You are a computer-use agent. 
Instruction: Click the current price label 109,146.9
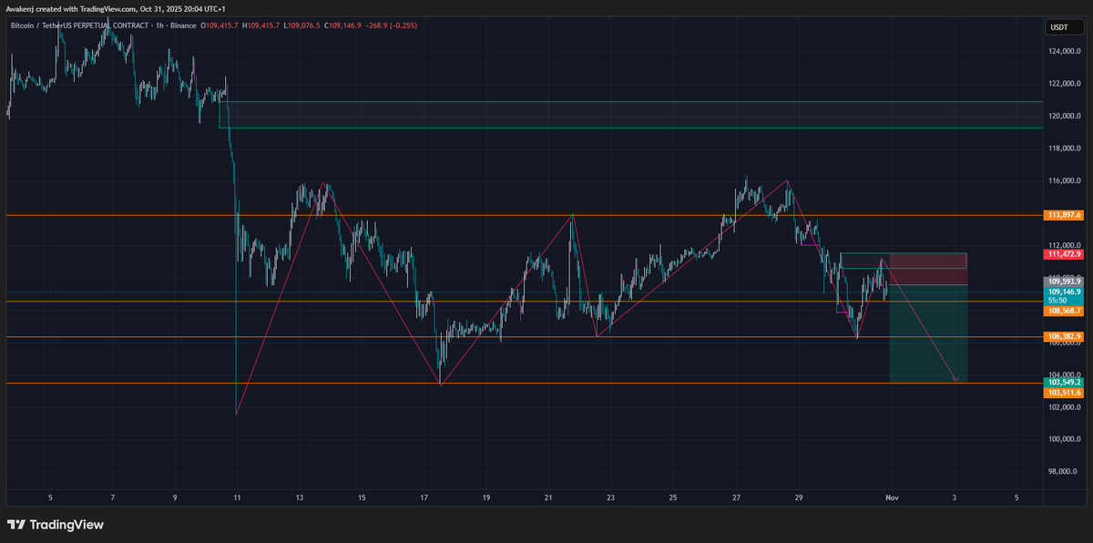point(1063,292)
